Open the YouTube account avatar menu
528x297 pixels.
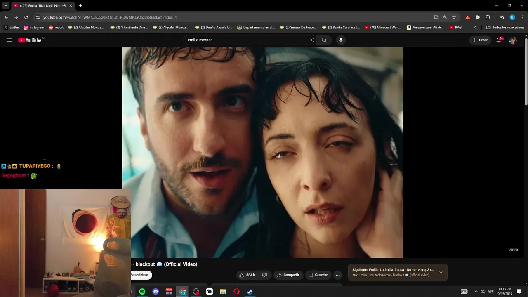pos(513,40)
